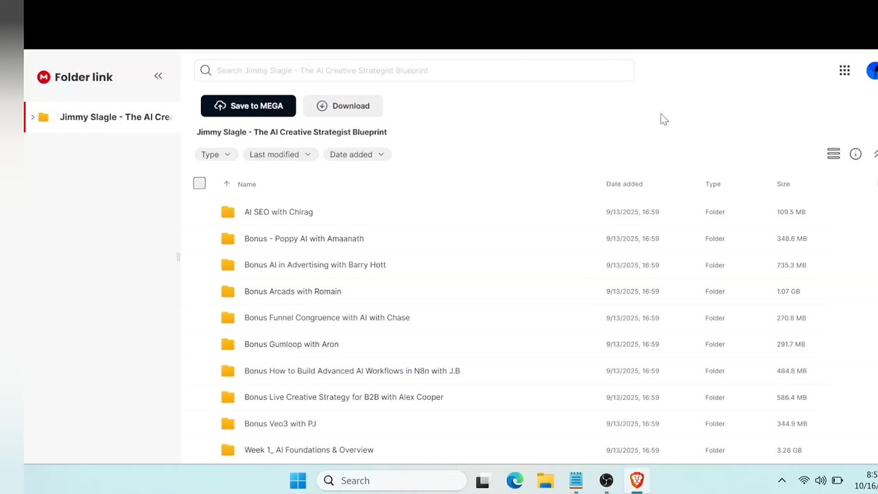Image resolution: width=878 pixels, height=494 pixels.
Task: Select 'Bonus - Poppy AI with Amaanath' text
Action: coord(304,239)
